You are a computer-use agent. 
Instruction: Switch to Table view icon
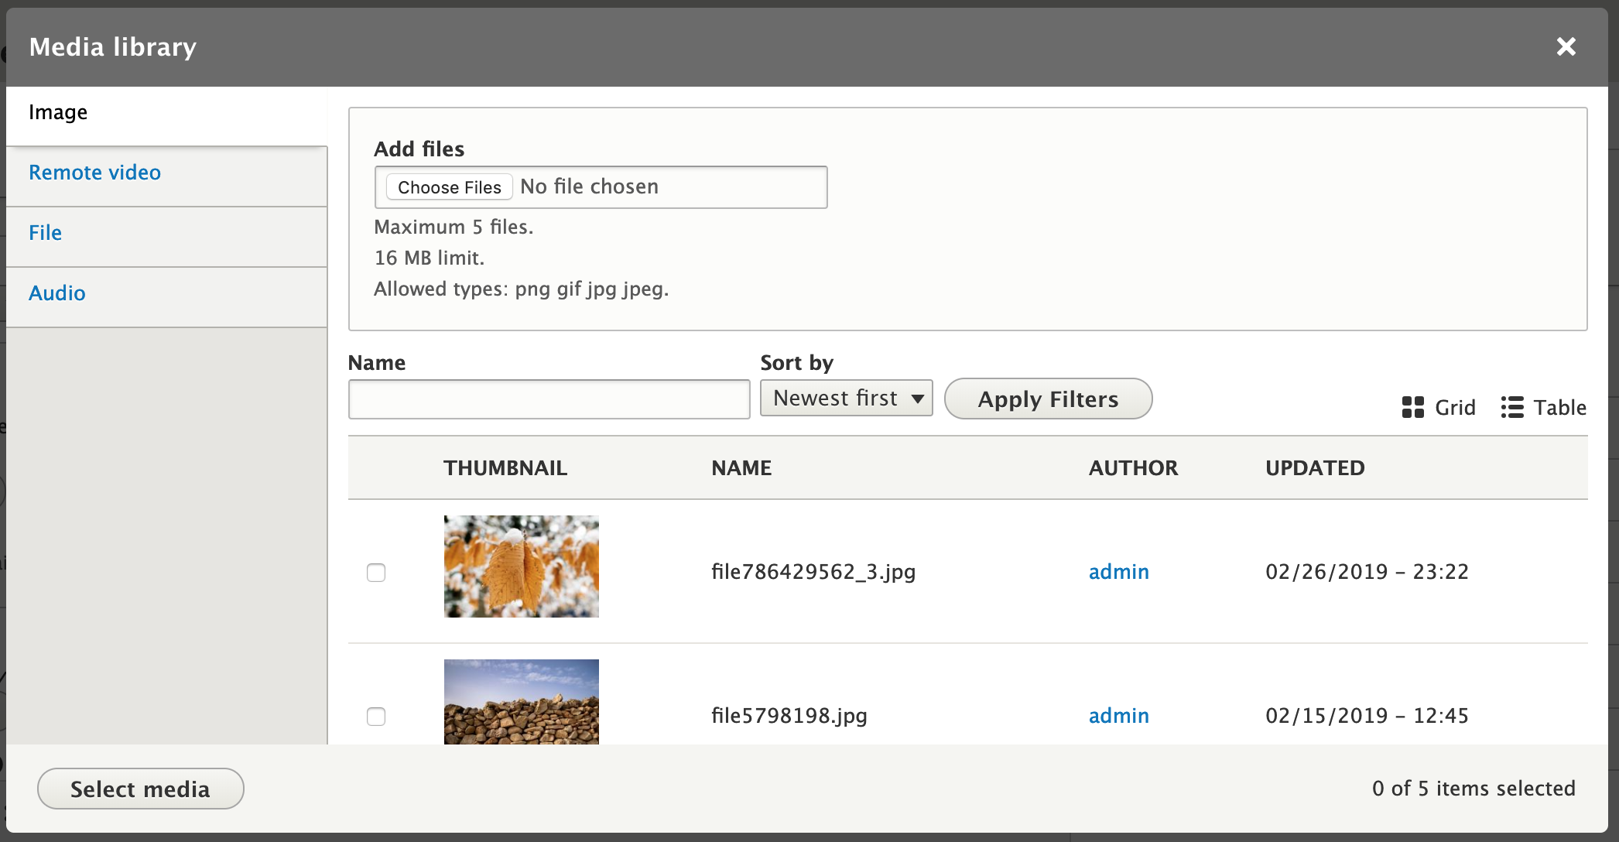pyautogui.click(x=1512, y=407)
